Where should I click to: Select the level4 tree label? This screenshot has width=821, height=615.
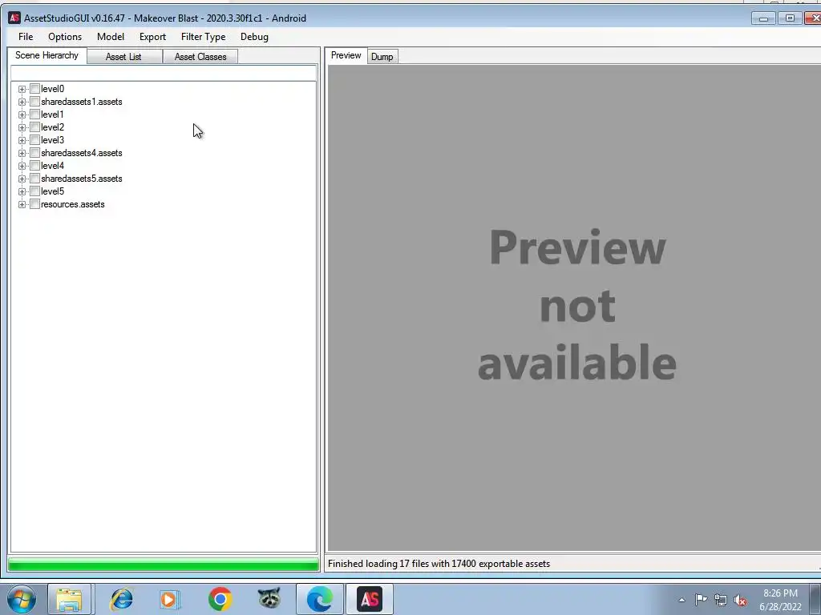coord(52,166)
